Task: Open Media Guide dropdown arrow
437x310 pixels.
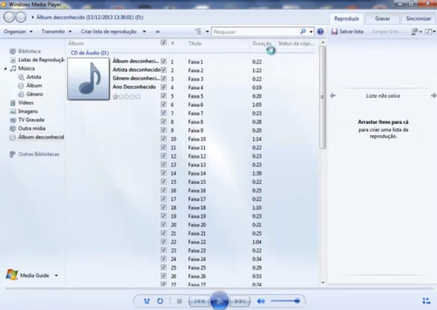Action: point(56,275)
